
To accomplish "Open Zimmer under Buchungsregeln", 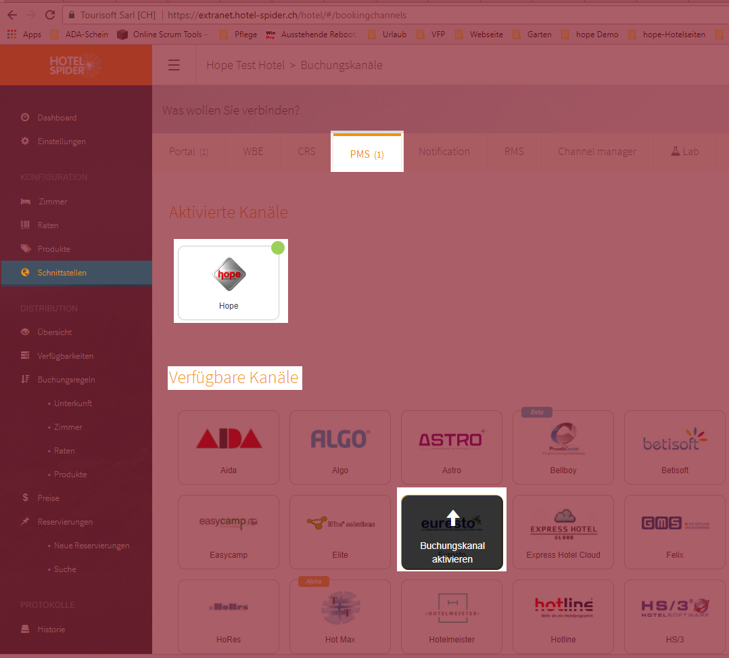I will coord(68,426).
